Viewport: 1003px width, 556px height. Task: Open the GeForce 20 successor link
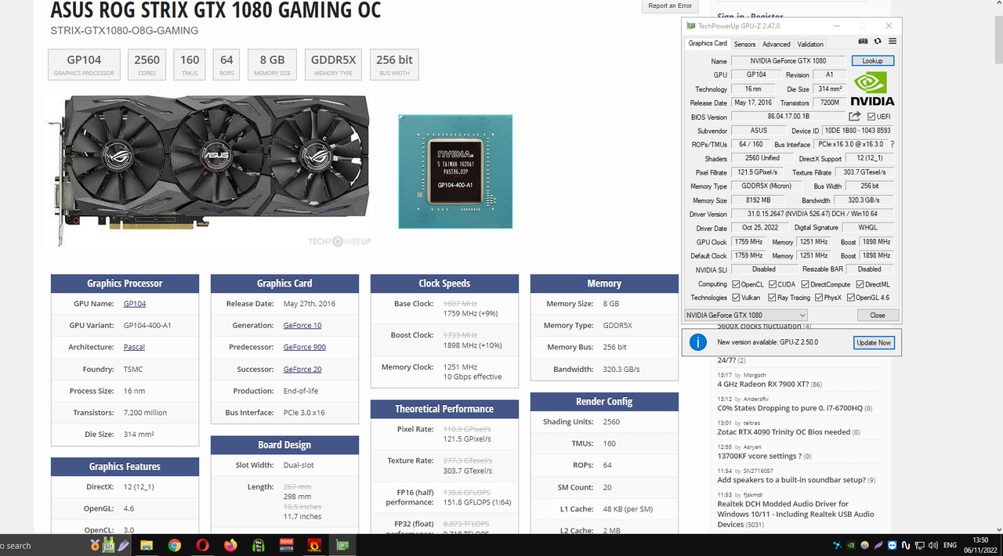click(302, 369)
